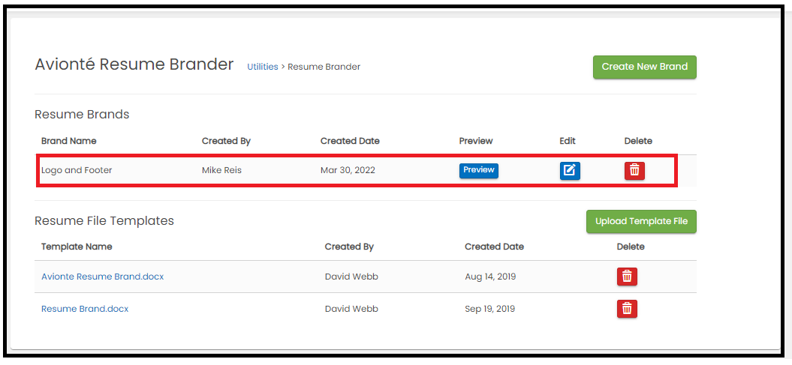The height and width of the screenshot is (365, 792).
Task: Click the Mar 30, 2022 created date
Action: pyautogui.click(x=348, y=170)
